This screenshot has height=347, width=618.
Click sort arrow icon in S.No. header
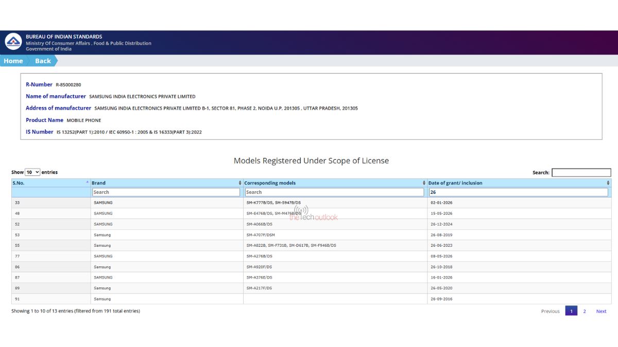click(87, 182)
